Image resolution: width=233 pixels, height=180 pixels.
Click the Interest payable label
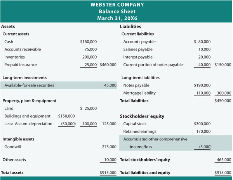(138, 57)
